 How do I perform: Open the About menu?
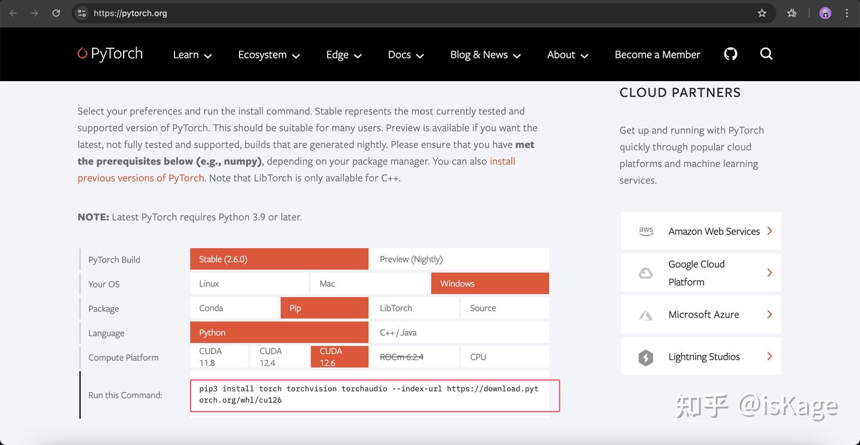[x=567, y=55]
